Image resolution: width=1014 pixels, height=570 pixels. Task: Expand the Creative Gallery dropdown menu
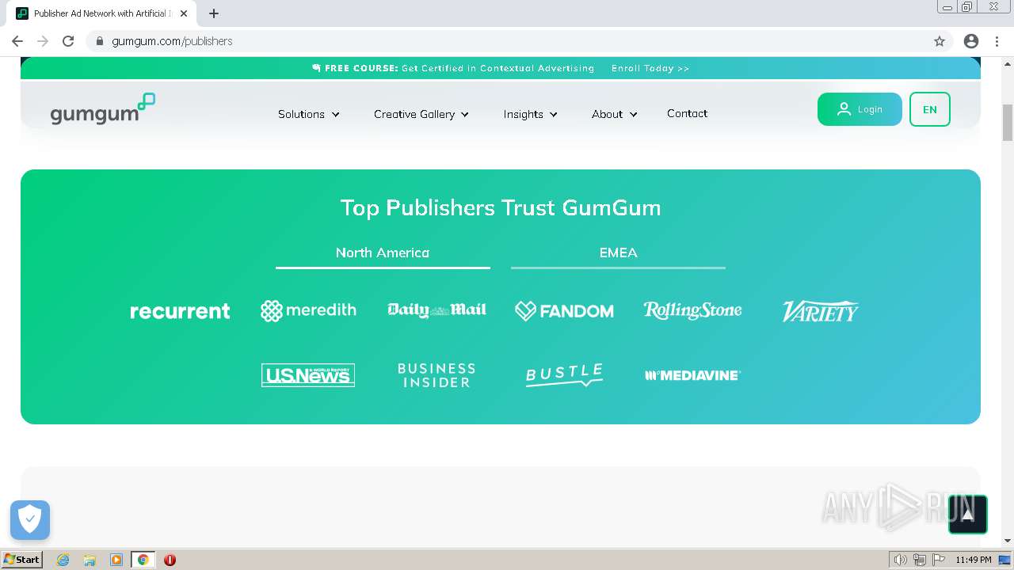[421, 114]
